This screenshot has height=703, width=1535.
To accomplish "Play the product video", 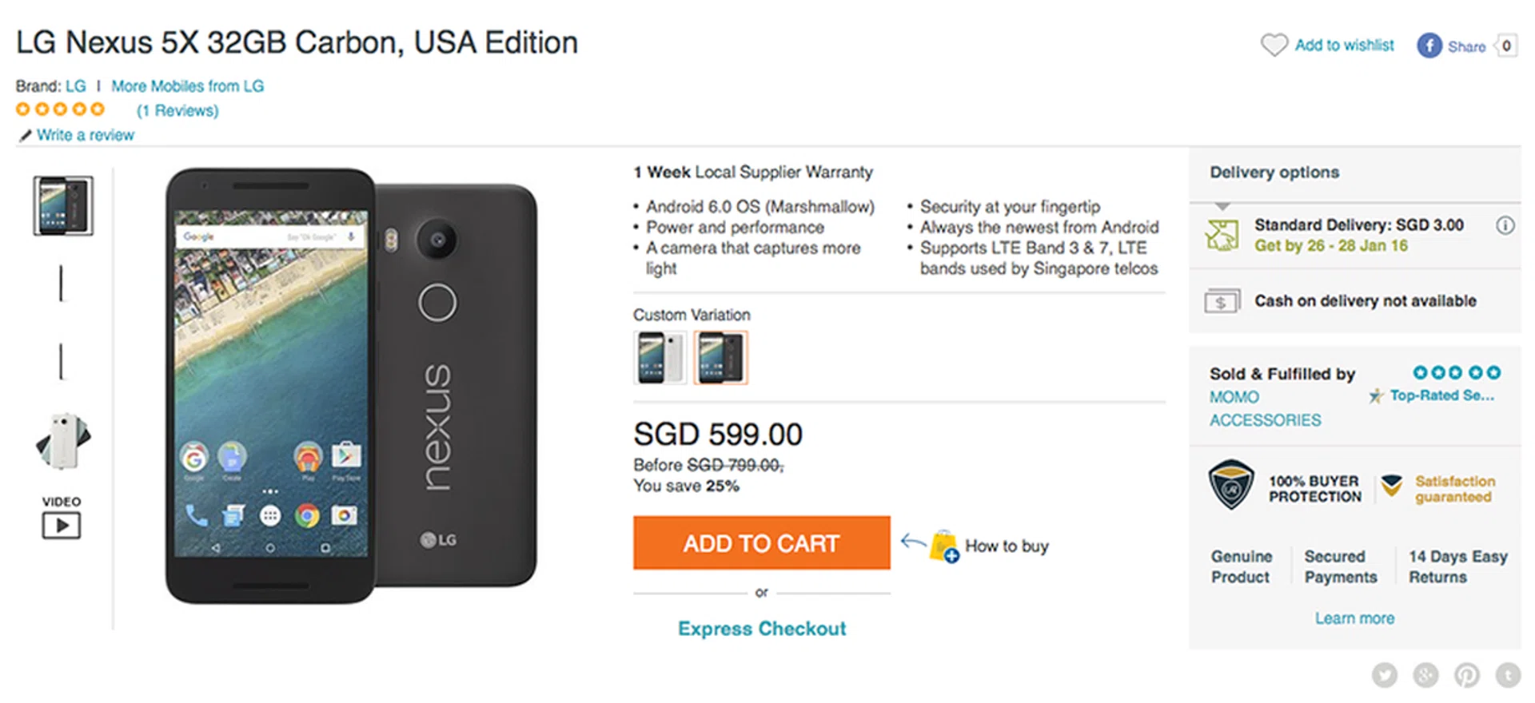I will coord(62,525).
